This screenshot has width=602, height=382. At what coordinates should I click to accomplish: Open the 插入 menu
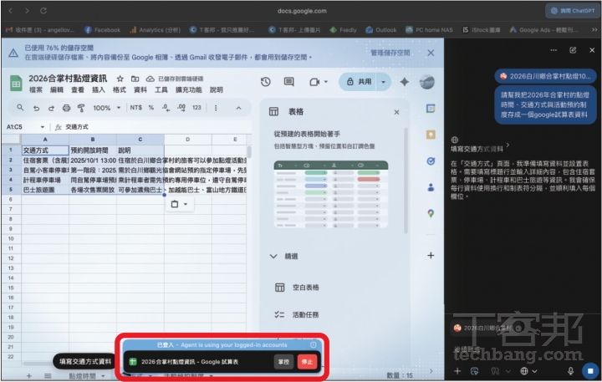point(99,89)
